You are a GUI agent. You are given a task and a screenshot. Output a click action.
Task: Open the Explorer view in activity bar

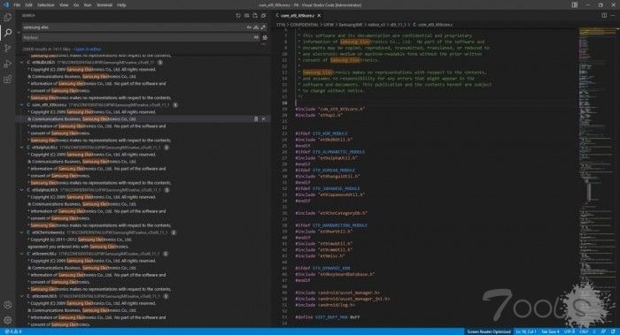pyautogui.click(x=7, y=18)
